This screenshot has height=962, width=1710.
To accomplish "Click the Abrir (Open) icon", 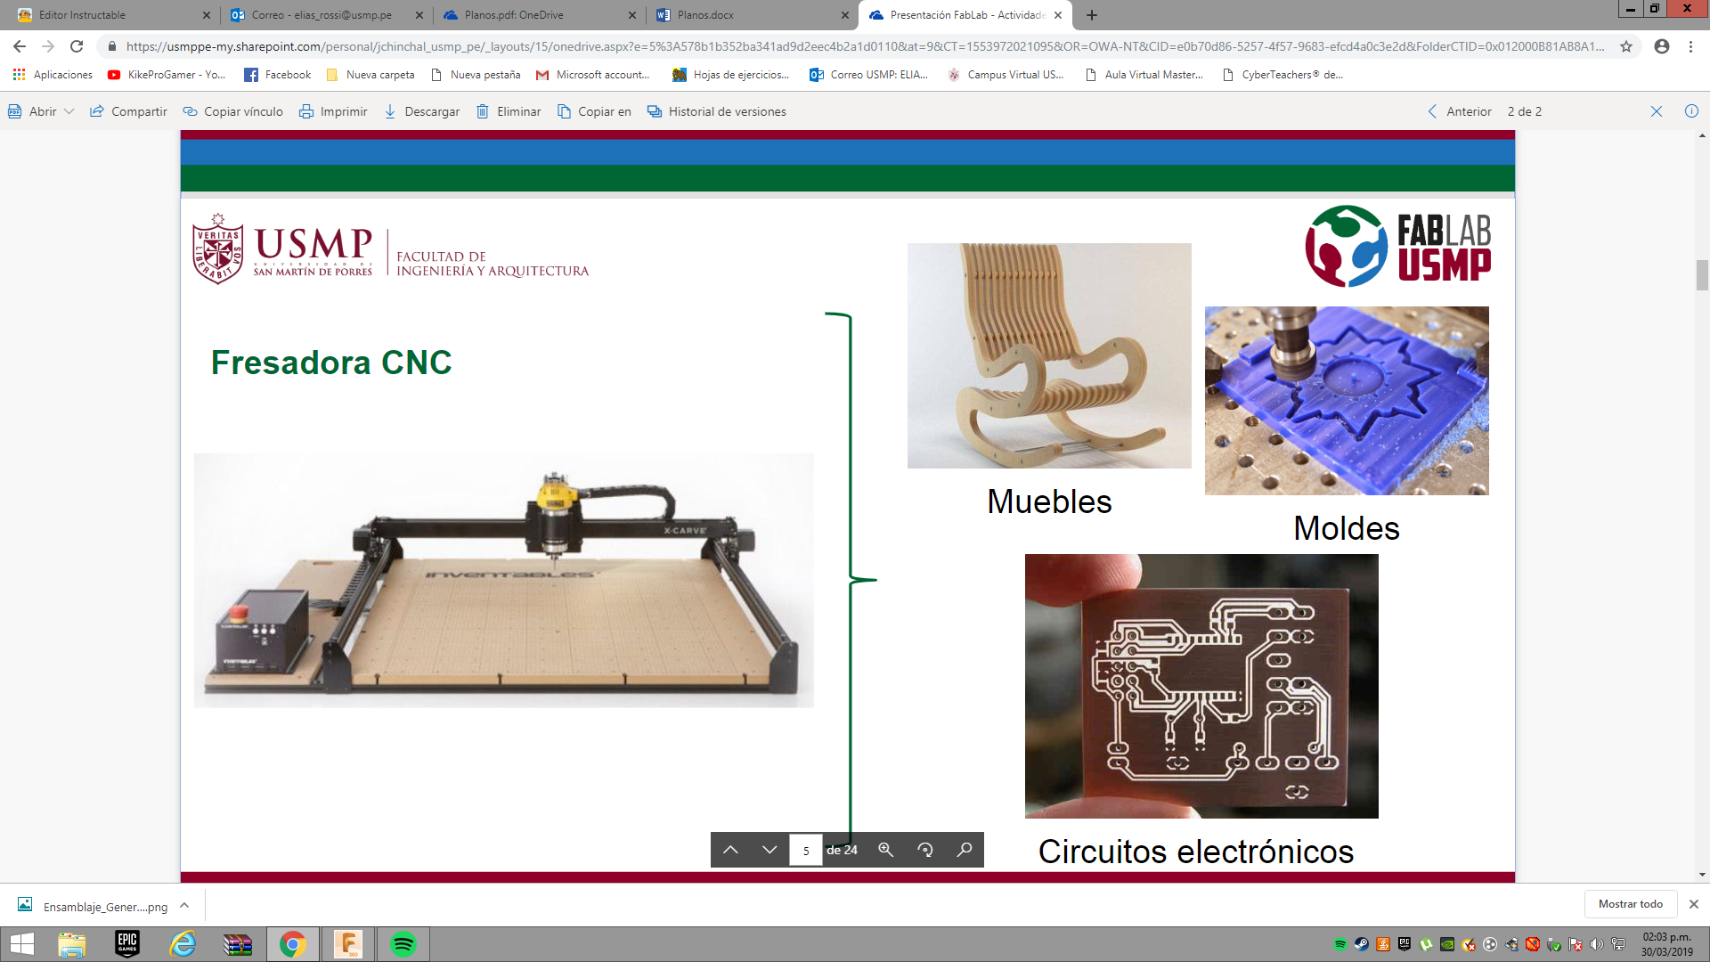I will (x=36, y=110).
